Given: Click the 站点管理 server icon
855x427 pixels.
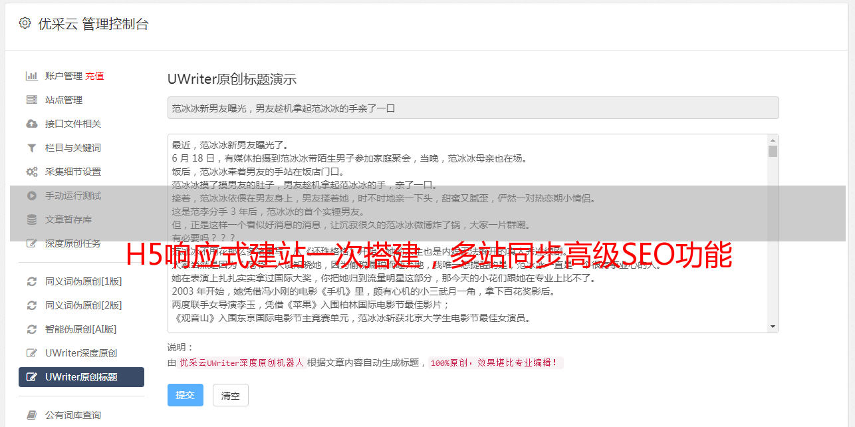Looking at the screenshot, I should point(31,100).
